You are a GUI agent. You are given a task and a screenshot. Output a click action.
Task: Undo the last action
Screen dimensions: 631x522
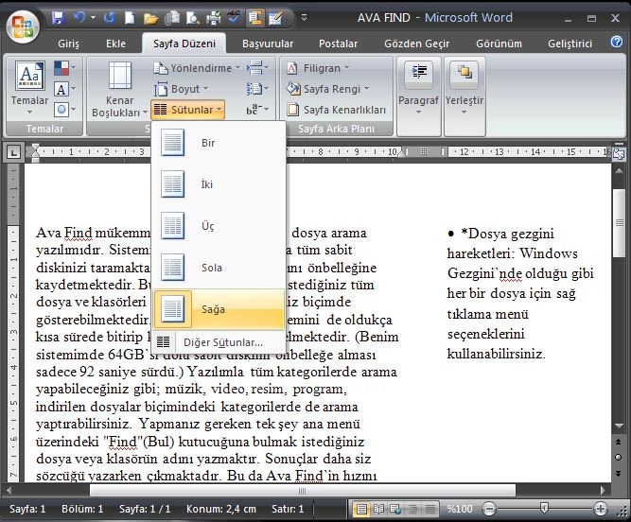pyautogui.click(x=79, y=18)
